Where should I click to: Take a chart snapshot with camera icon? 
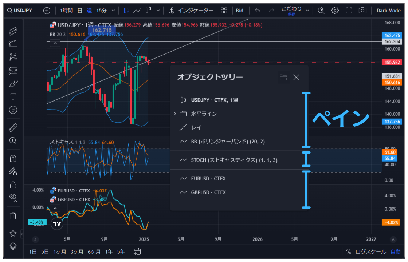tap(362, 11)
